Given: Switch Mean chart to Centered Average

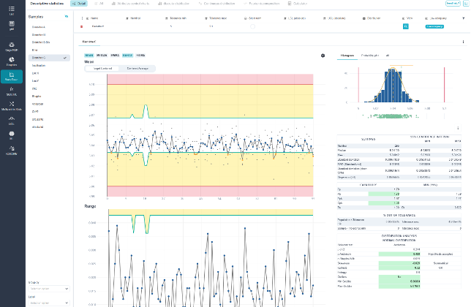Looking at the screenshot, I should click(x=137, y=69).
